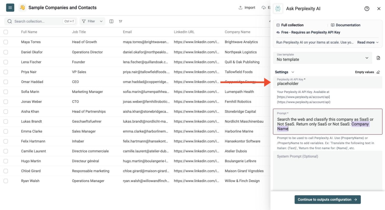Click the Hansekontor Software cell

pos(242,141)
